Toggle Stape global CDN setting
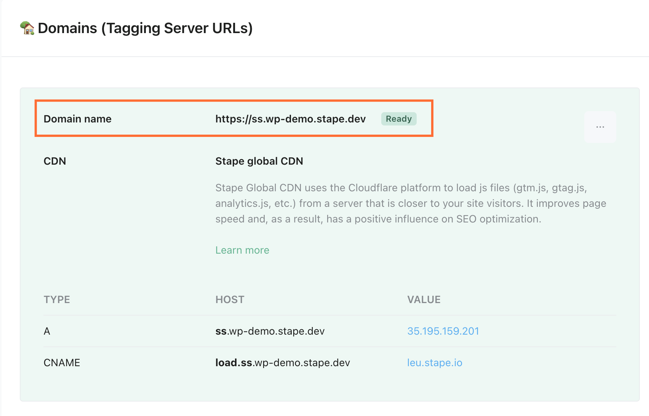649x416 pixels. (259, 161)
